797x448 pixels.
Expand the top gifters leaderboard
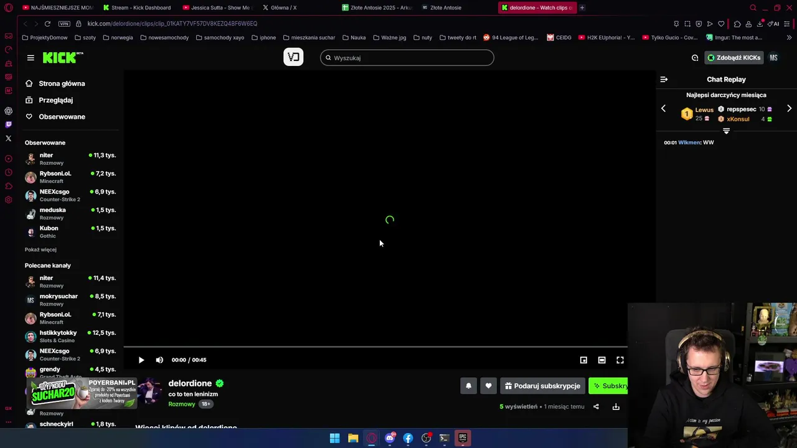pos(726,131)
